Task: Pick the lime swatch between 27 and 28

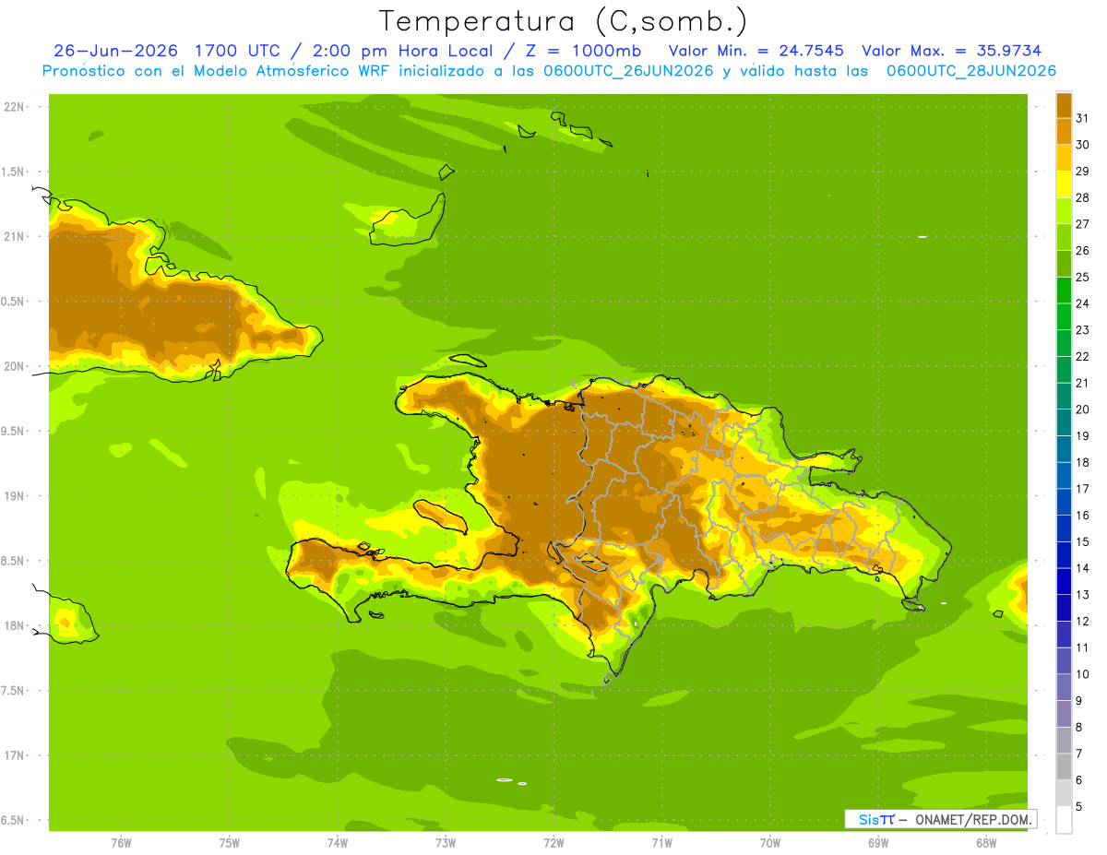Action: 1064,210
